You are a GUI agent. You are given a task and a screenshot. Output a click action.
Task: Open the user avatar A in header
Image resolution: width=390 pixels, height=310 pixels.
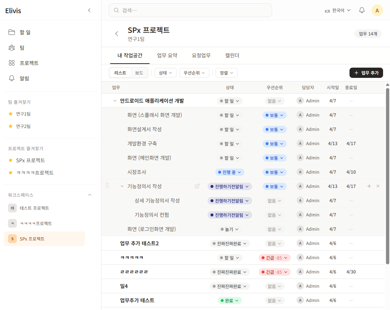[377, 10]
